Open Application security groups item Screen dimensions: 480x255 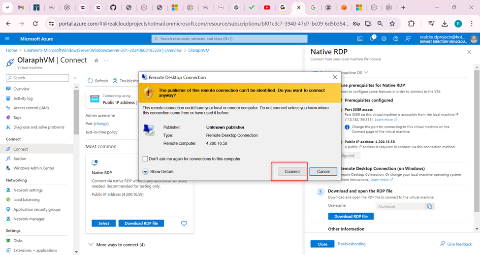37,209
